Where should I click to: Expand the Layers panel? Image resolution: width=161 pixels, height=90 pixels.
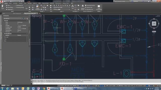tap(62, 11)
